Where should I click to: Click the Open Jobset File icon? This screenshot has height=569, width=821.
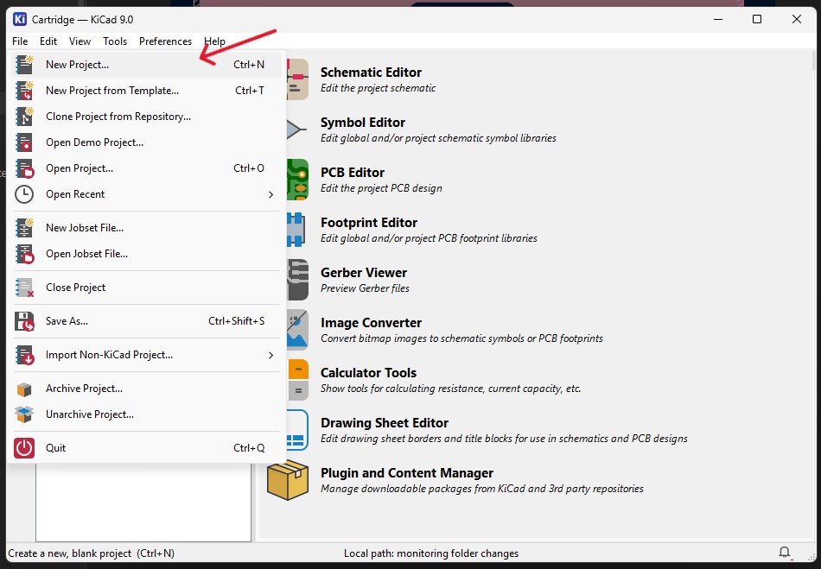[24, 254]
